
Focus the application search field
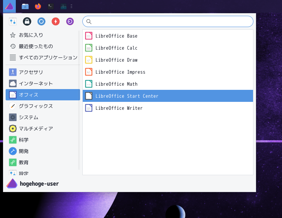(168, 21)
